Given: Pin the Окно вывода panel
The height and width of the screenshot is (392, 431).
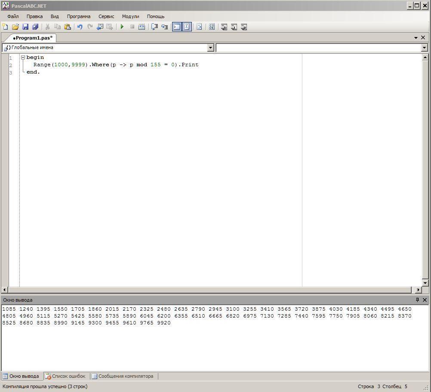Looking at the screenshot, I should click(x=417, y=300).
